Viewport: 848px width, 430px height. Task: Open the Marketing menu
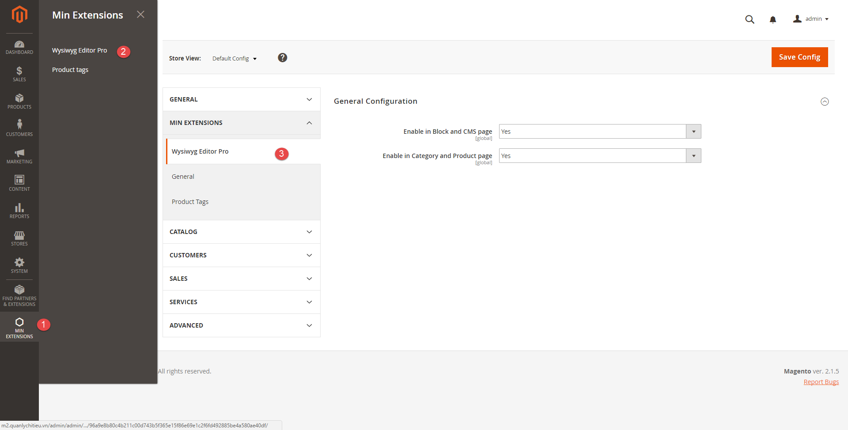[19, 156]
